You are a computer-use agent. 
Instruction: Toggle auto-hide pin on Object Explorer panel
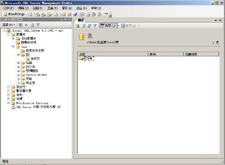pos(65,19)
